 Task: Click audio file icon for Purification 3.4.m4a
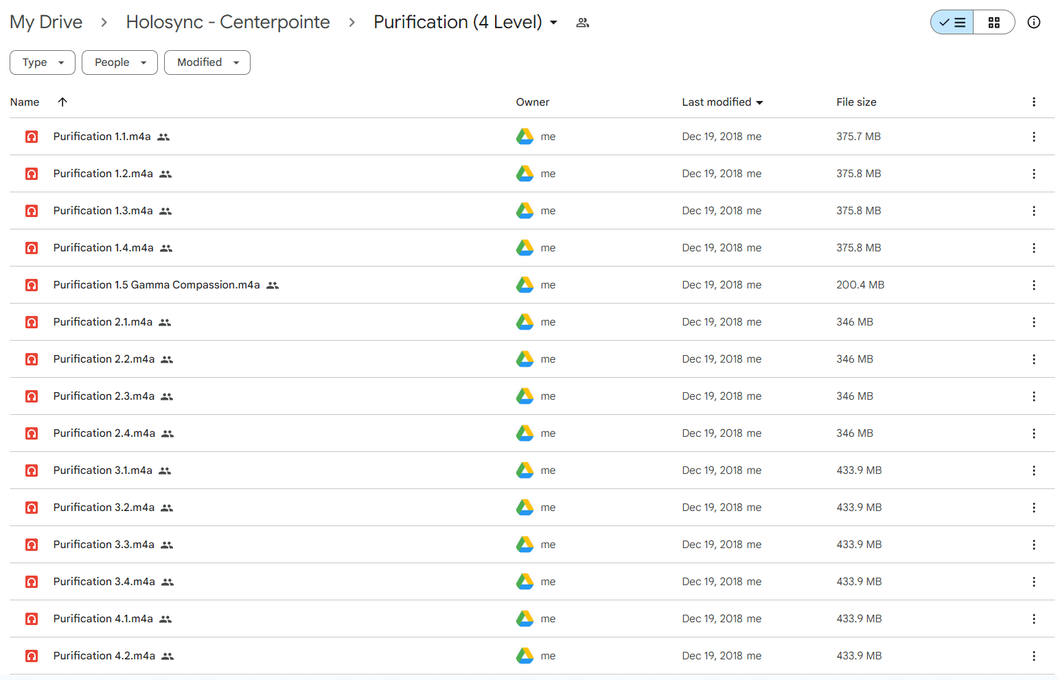point(32,582)
